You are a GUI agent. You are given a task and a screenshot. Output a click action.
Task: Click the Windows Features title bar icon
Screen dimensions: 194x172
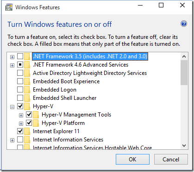tap(9, 7)
